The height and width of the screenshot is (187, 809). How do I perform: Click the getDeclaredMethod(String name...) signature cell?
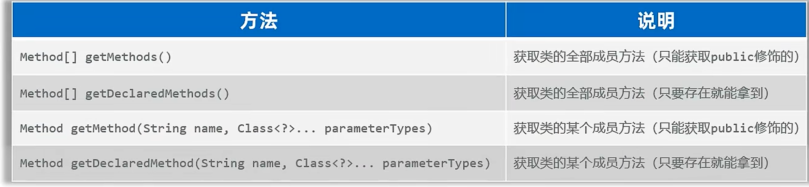coord(259,163)
